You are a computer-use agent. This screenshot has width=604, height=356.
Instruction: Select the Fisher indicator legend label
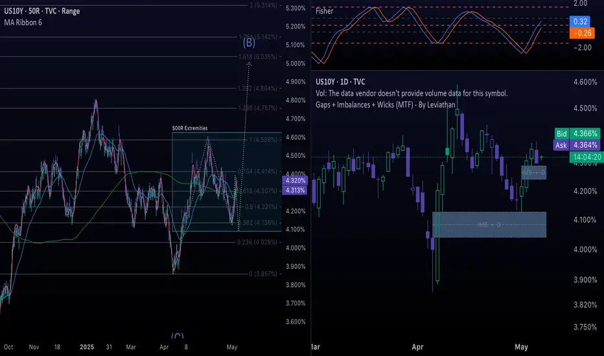click(x=324, y=11)
